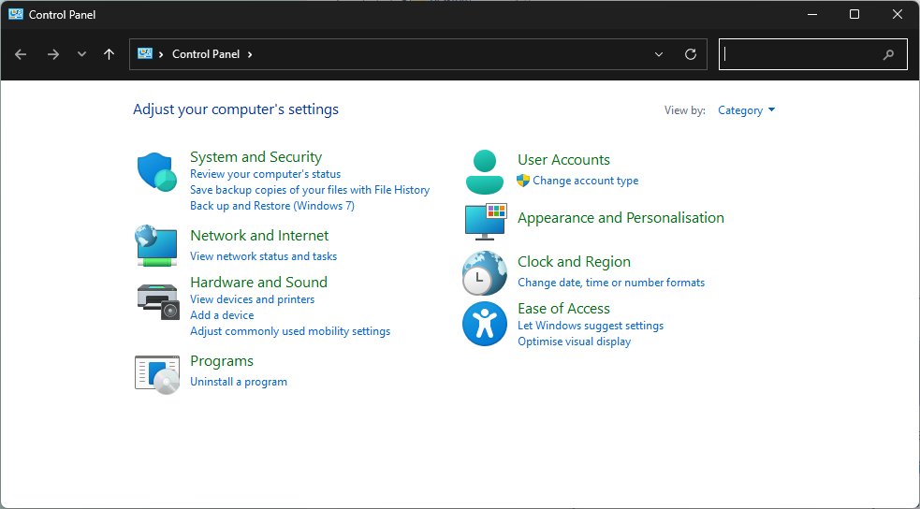Viewport: 920px width, 509px height.
Task: Click Optimise visual display link
Action: click(575, 342)
